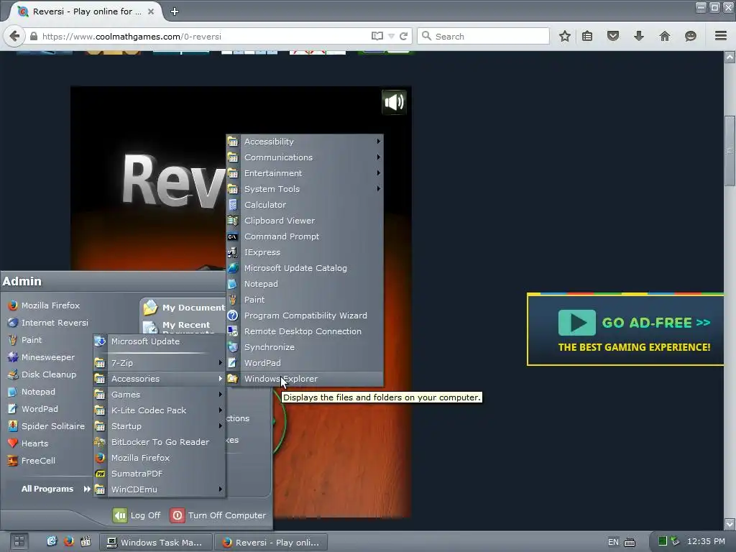Expand Accessories folder arrow in programs list
The height and width of the screenshot is (552, 736).
(x=220, y=378)
